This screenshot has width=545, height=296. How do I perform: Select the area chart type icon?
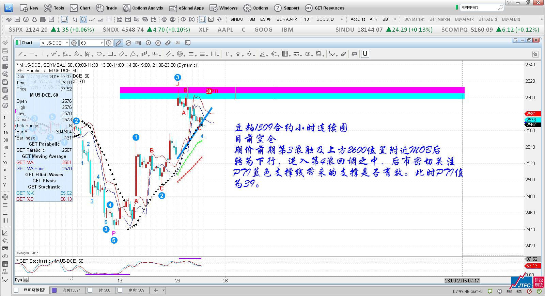coord(100,19)
